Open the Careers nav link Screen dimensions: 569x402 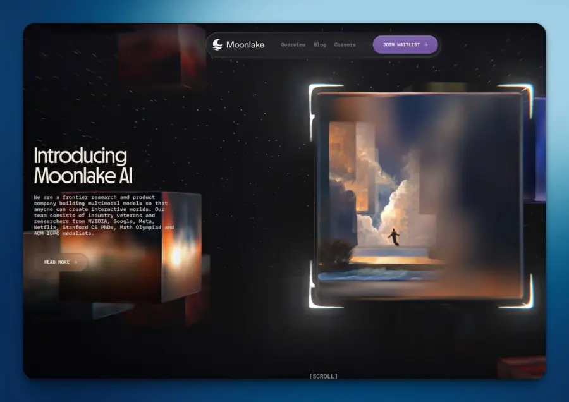pyautogui.click(x=345, y=45)
